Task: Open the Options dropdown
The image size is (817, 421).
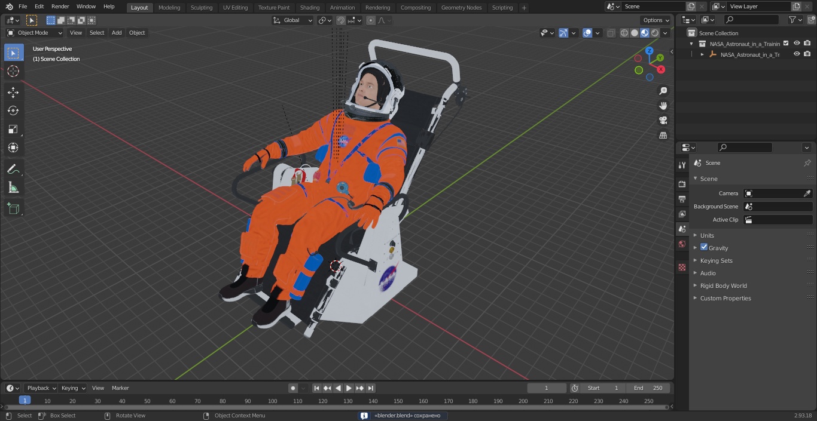Action: coord(656,20)
